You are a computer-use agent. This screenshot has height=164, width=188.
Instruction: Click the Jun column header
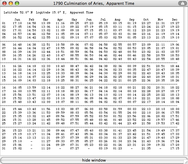coord(89,20)
